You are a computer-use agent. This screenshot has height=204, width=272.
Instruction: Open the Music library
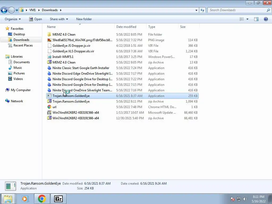tap(18, 68)
